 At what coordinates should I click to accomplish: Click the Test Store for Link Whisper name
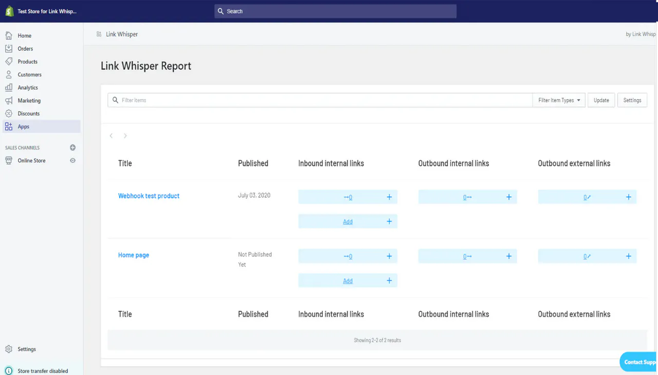pyautogui.click(x=47, y=11)
